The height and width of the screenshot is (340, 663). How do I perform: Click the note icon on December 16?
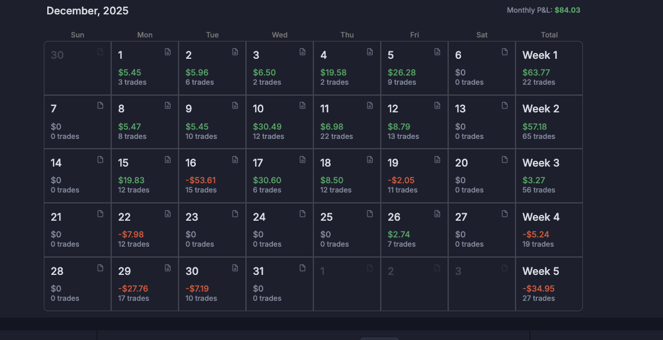(x=235, y=160)
